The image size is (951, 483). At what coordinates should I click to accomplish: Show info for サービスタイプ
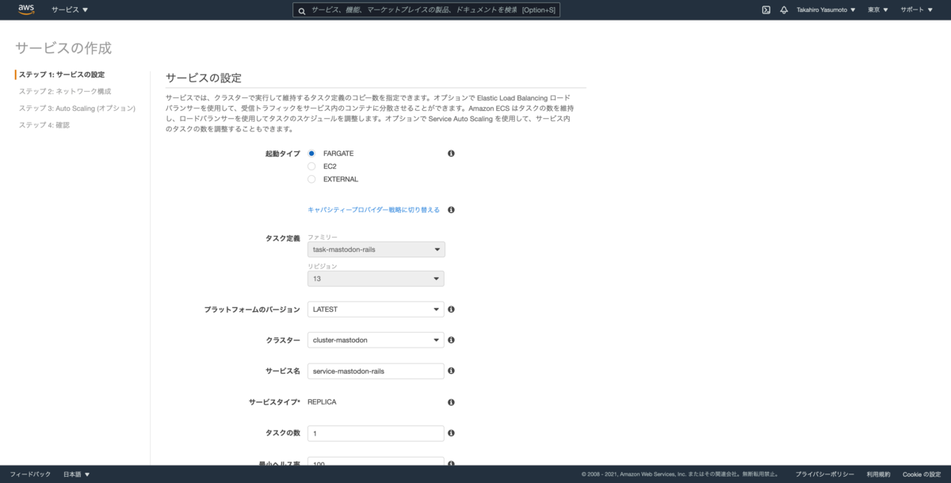tap(451, 402)
